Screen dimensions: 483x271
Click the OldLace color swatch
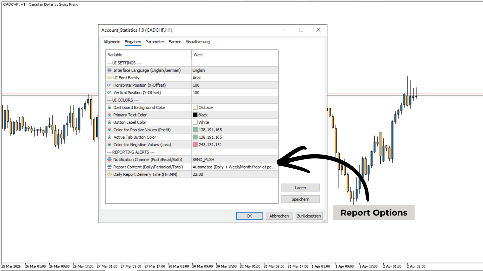(195, 107)
